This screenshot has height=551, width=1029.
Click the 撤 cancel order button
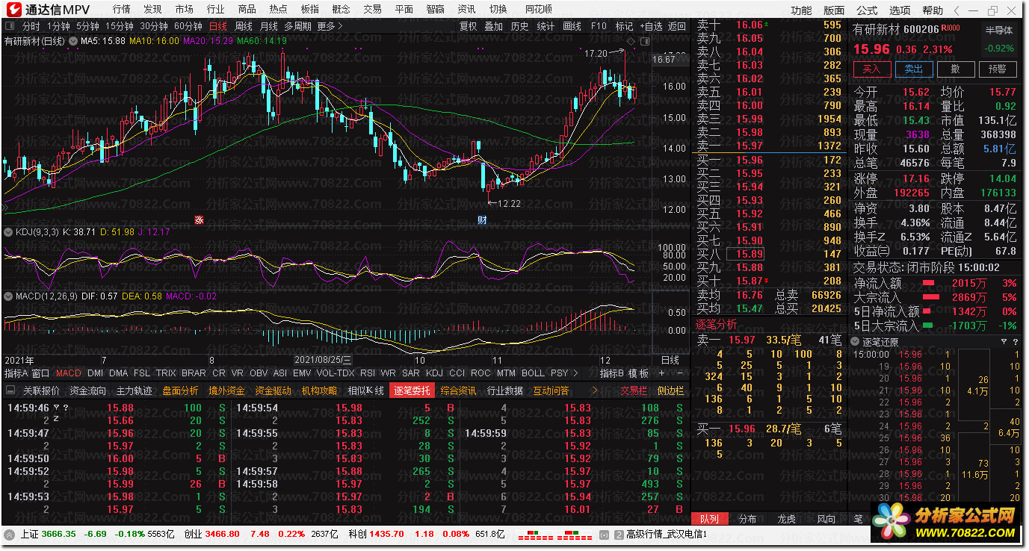click(955, 69)
